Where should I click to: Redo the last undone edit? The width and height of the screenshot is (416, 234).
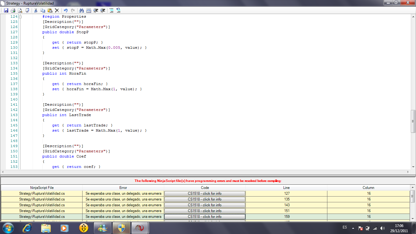pos(72,10)
